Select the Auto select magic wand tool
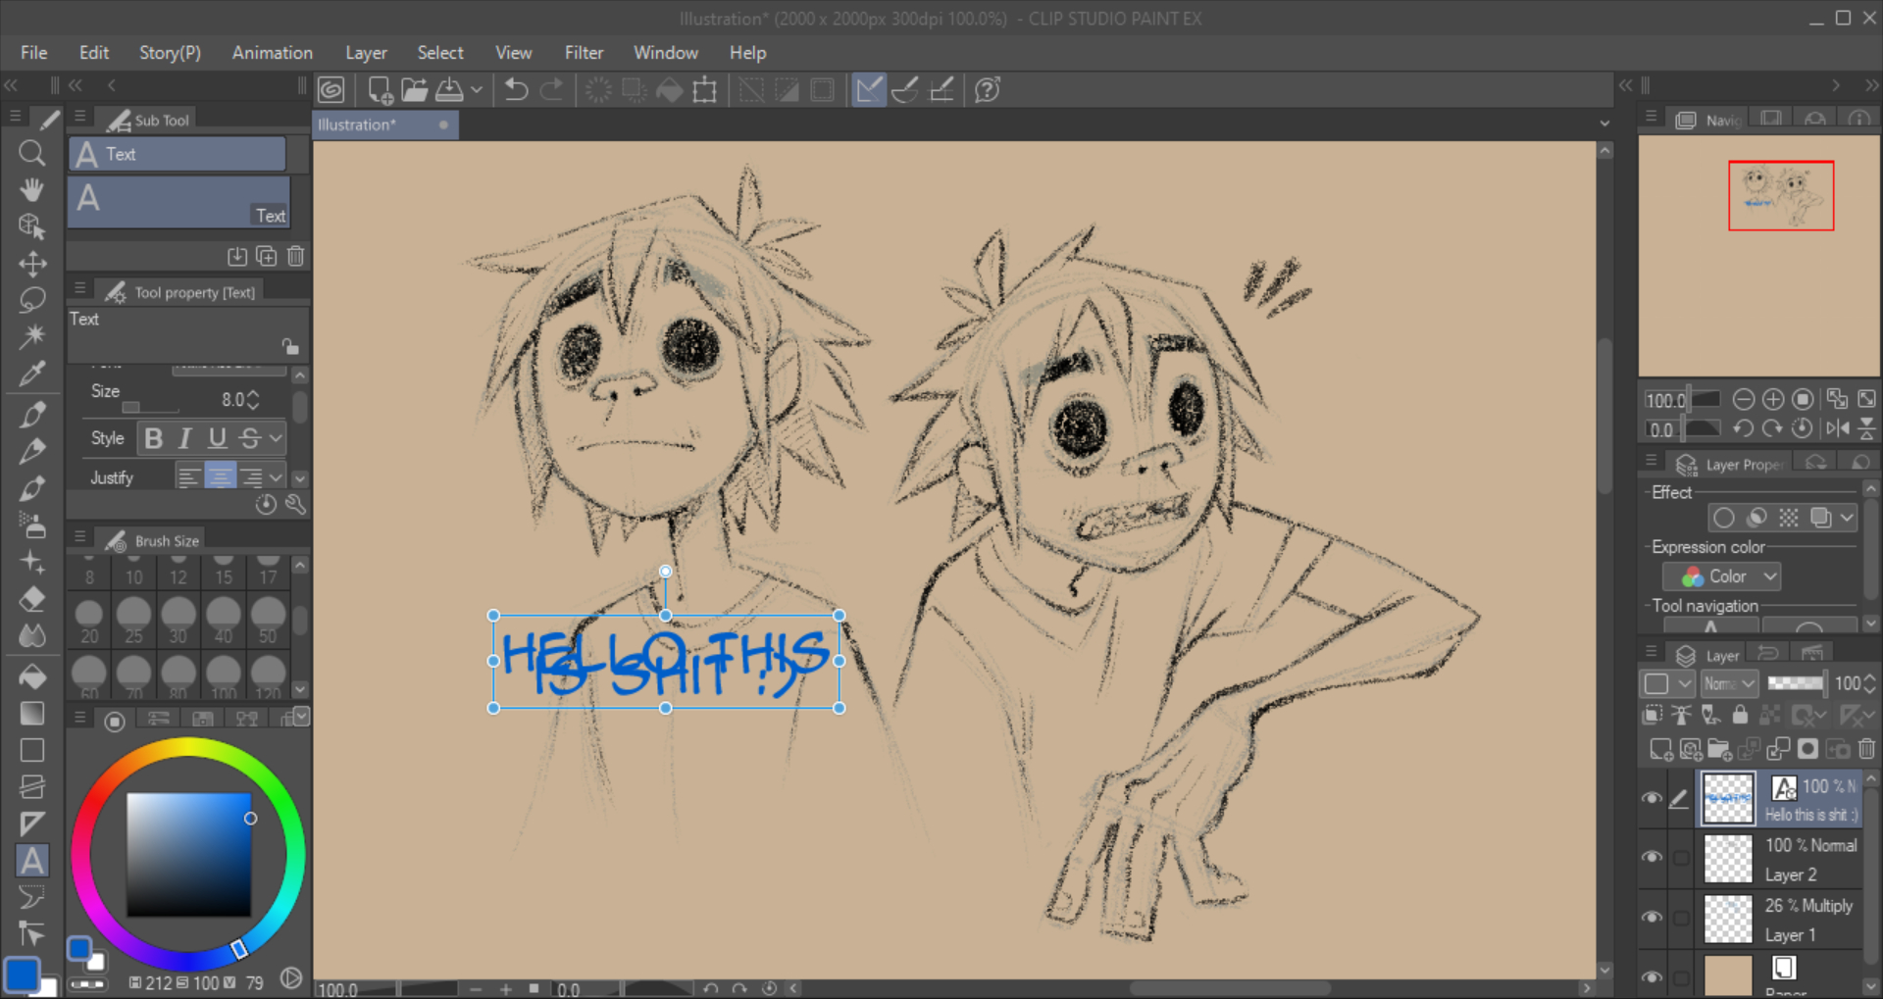This screenshot has height=999, width=1883. tap(31, 336)
